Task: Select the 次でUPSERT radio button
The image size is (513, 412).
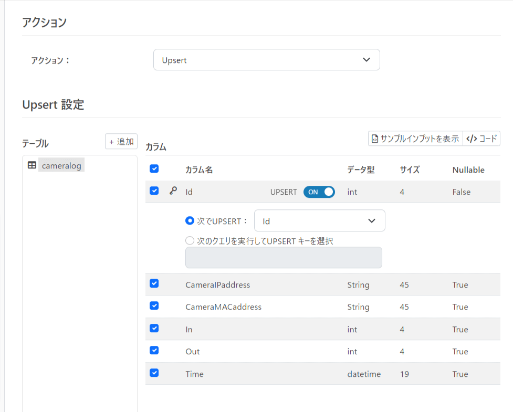Action: tap(190, 221)
